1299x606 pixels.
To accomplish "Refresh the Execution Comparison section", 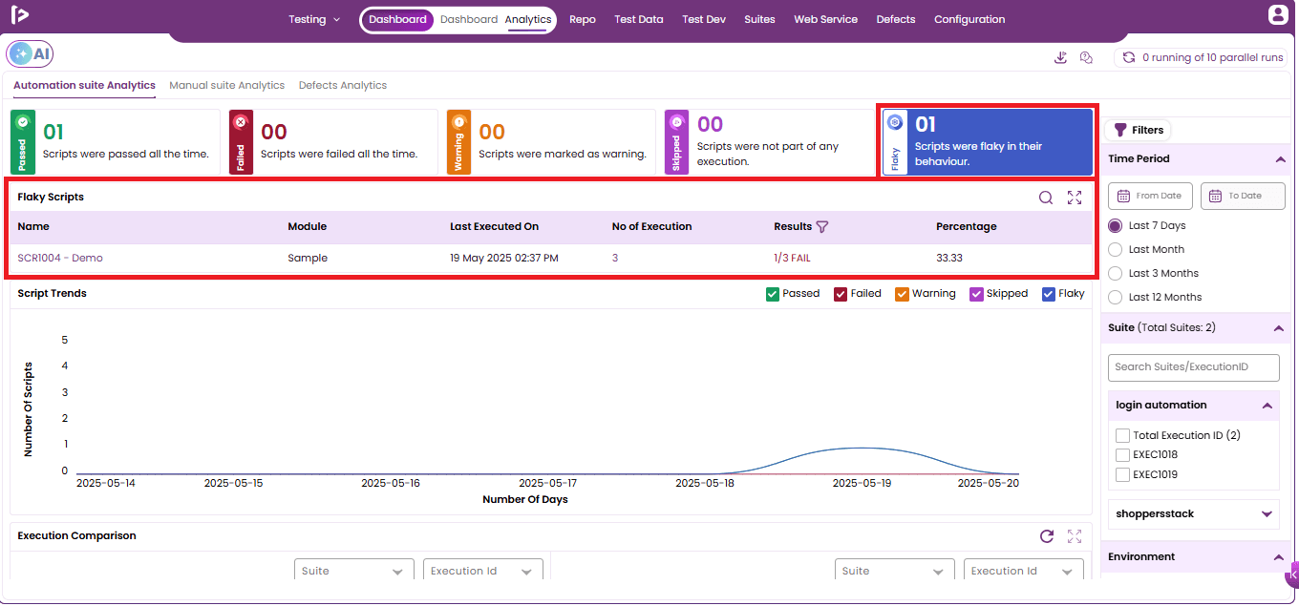I will 1047,536.
